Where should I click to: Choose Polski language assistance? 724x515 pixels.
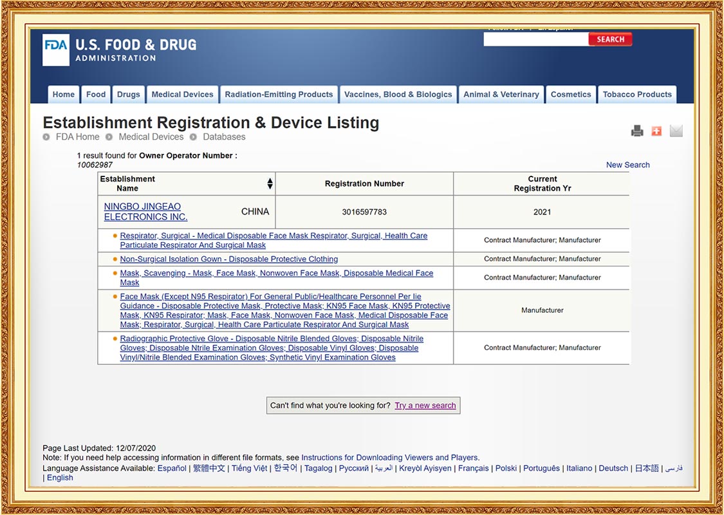(506, 468)
